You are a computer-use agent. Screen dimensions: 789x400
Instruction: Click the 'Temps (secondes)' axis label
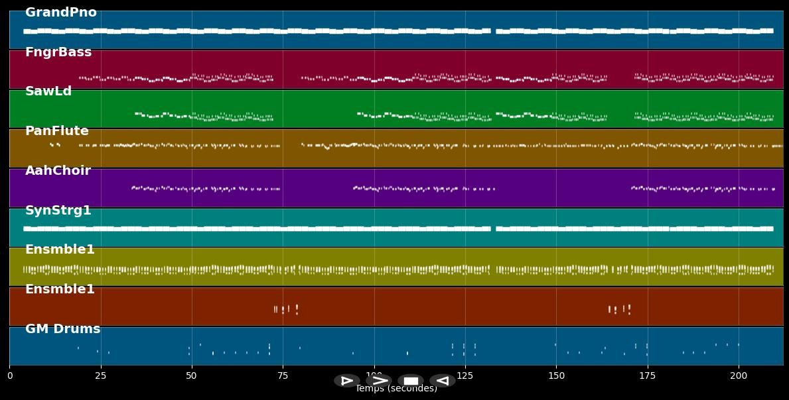click(396, 389)
